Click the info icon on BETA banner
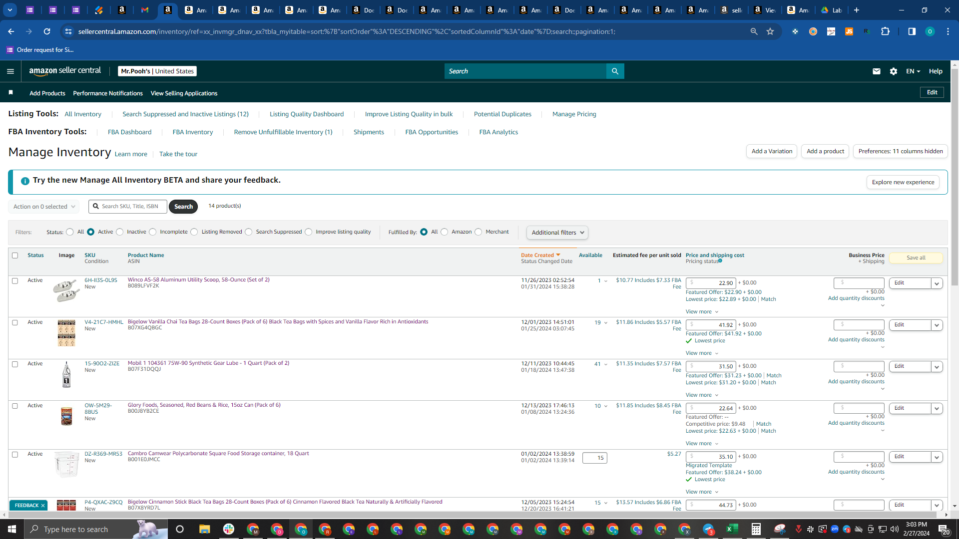The width and height of the screenshot is (959, 539). pyautogui.click(x=25, y=181)
